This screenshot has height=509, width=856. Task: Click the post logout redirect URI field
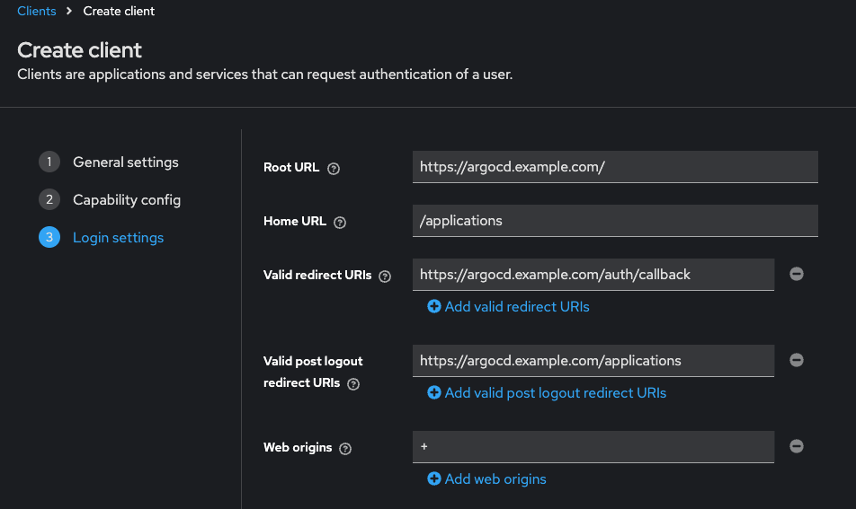(x=593, y=361)
